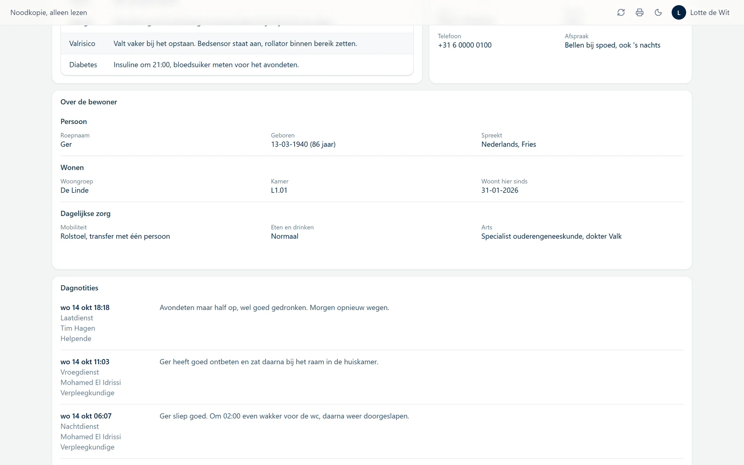Select the birth date 13-03-1940 (86 jaar)
This screenshot has width=744, height=465.
[x=303, y=144]
